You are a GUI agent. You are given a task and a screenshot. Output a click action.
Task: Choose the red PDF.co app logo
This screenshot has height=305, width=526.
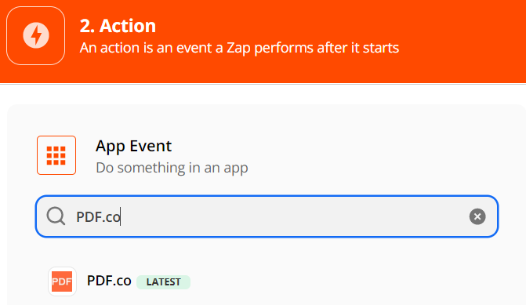coord(62,281)
